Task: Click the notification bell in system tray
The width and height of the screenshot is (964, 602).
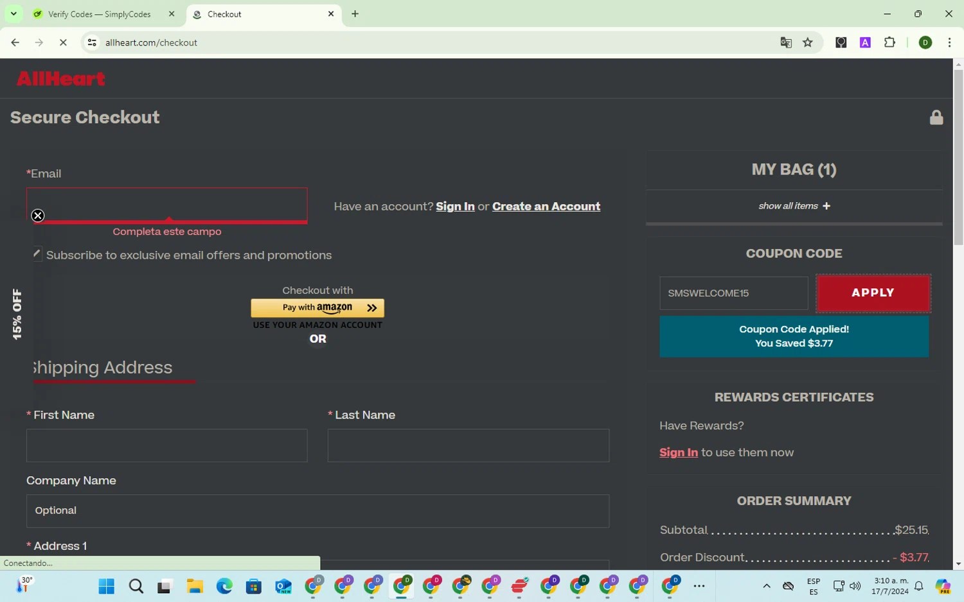Action: [919, 586]
